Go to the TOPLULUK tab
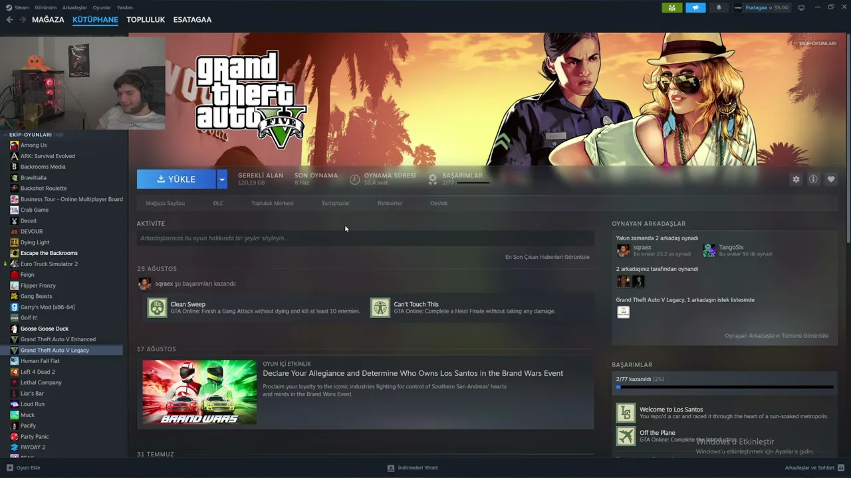 coord(146,20)
